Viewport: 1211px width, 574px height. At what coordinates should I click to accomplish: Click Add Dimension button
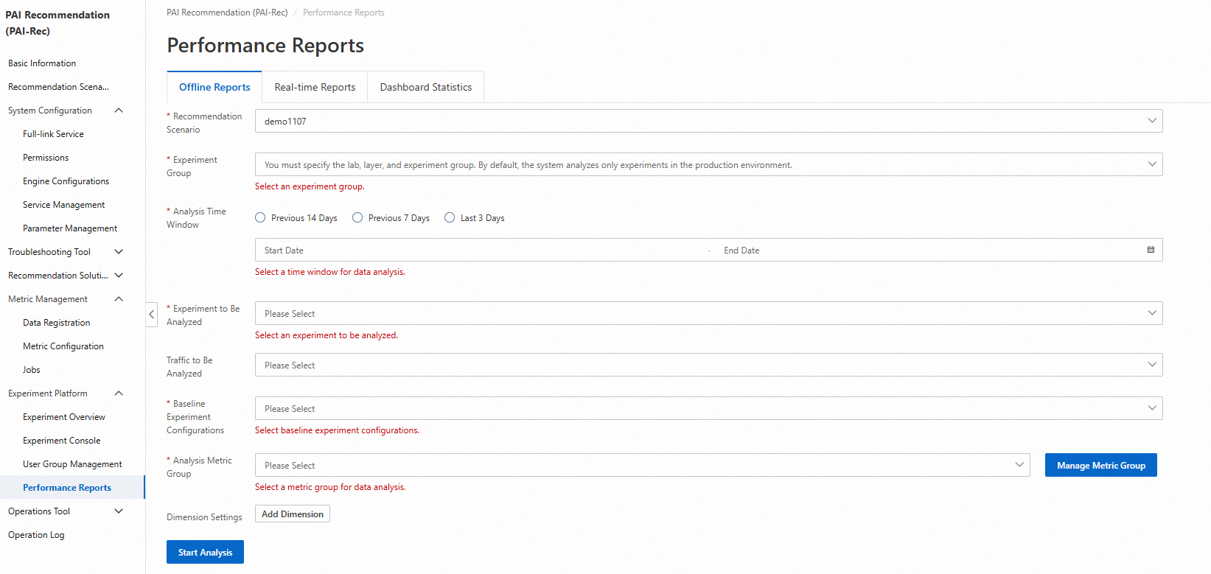[x=293, y=514]
